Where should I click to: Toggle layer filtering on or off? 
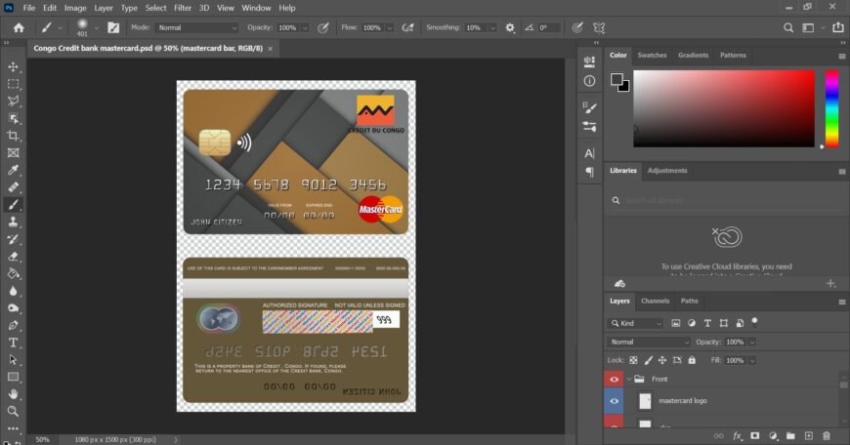pos(754,322)
